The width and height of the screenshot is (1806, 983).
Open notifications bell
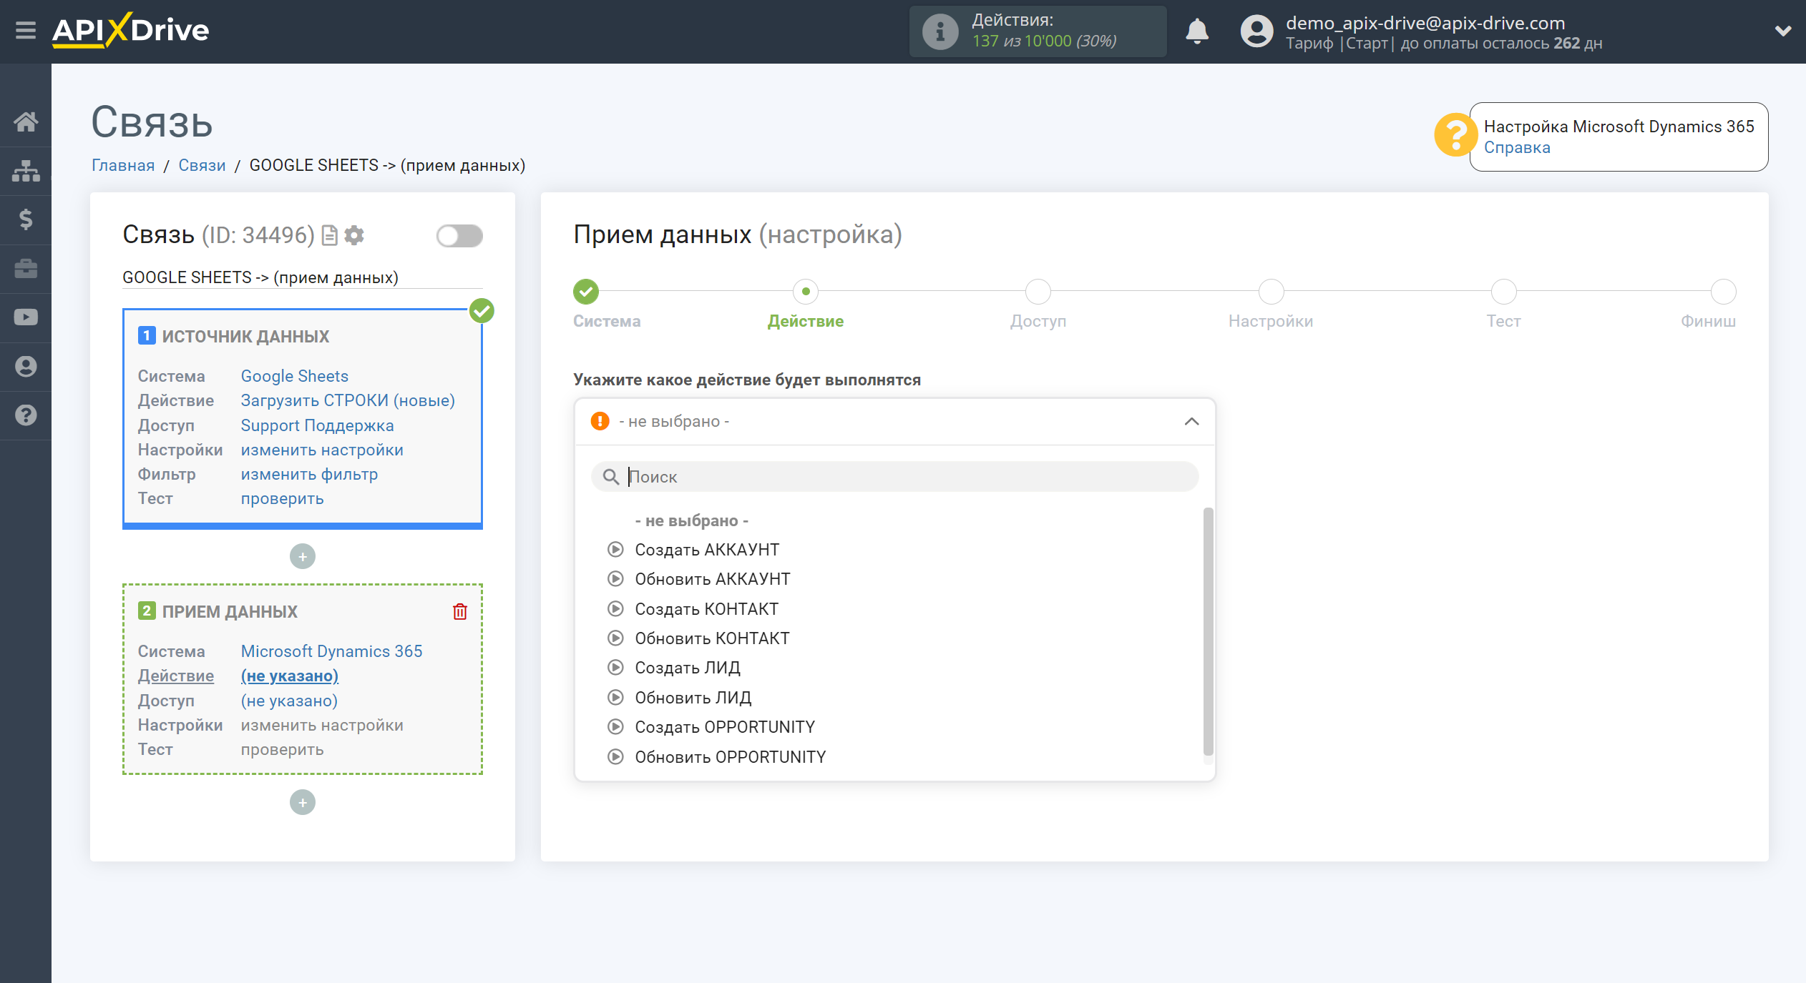(x=1197, y=31)
